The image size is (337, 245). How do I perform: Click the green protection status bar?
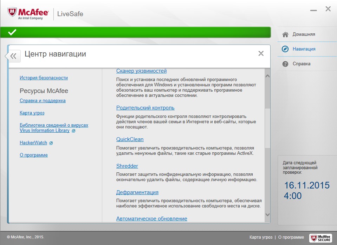point(135,32)
